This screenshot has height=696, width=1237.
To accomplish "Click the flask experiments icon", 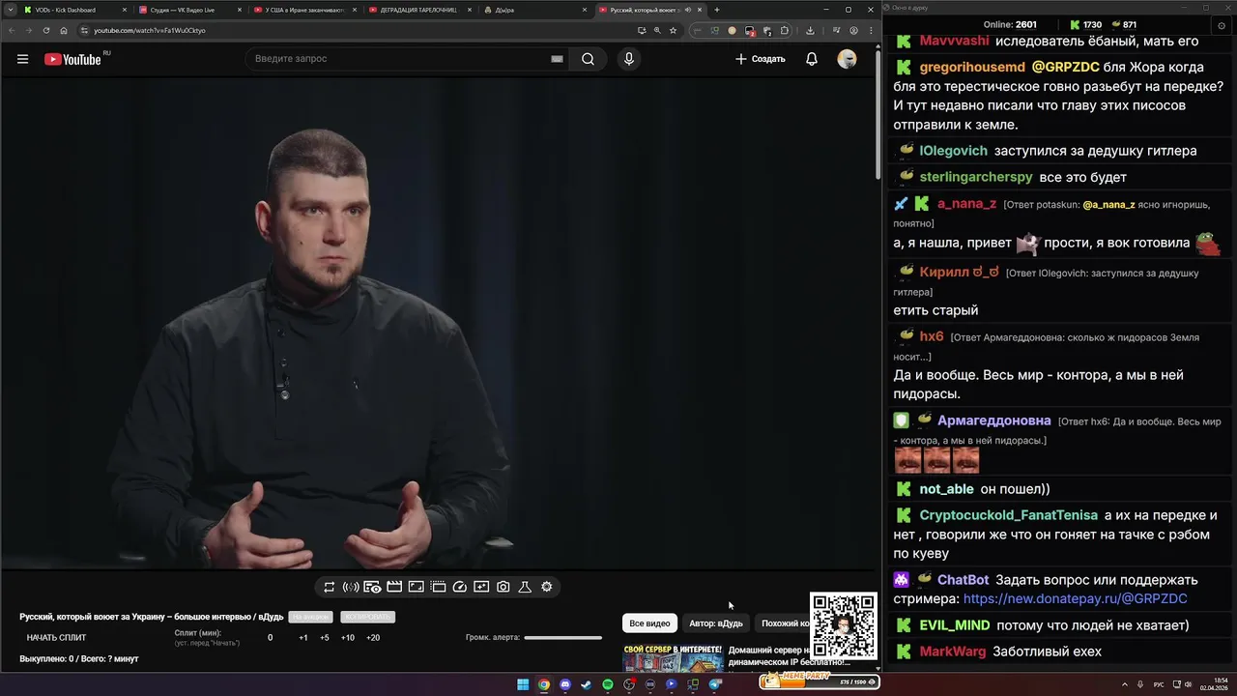I will coord(525,587).
